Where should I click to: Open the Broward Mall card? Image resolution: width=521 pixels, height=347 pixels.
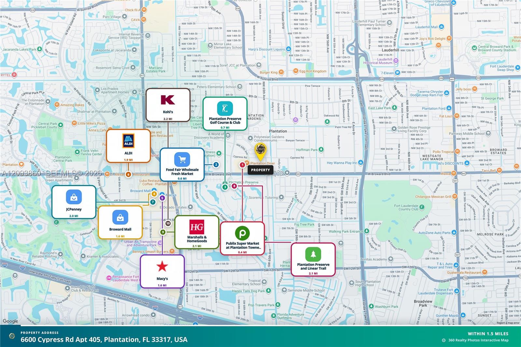pyautogui.click(x=120, y=222)
